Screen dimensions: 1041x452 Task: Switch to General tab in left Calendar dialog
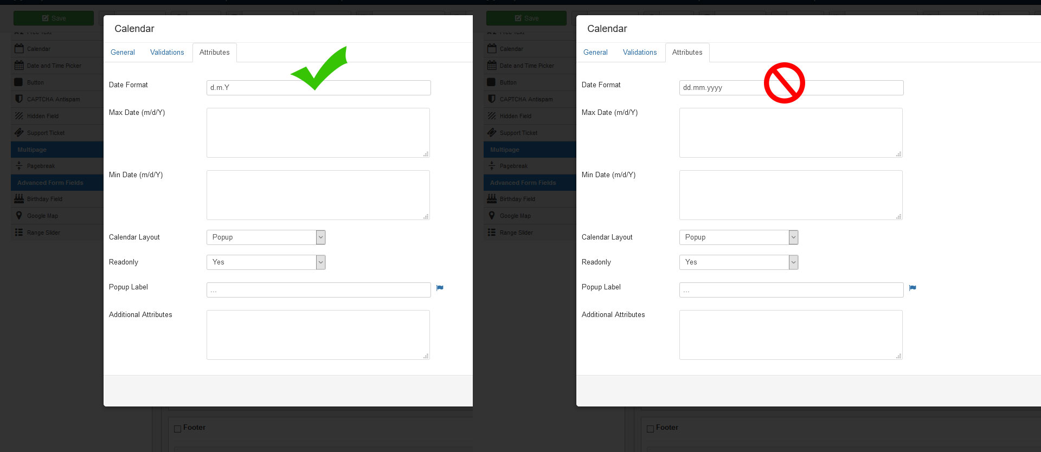tap(123, 53)
